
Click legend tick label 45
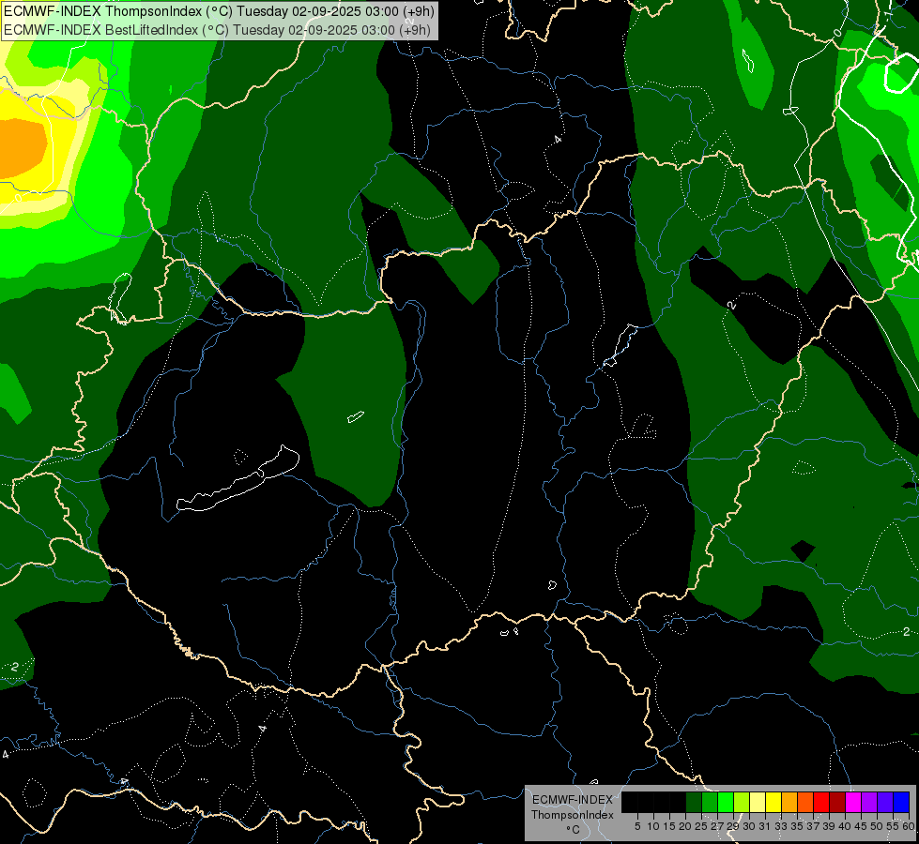point(862,826)
